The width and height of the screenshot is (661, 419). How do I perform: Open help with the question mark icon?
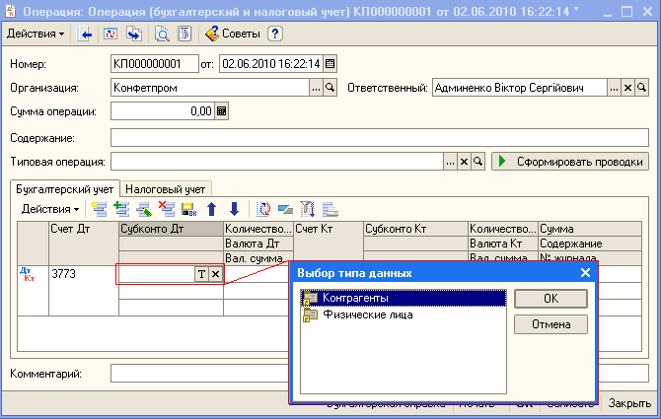275,34
